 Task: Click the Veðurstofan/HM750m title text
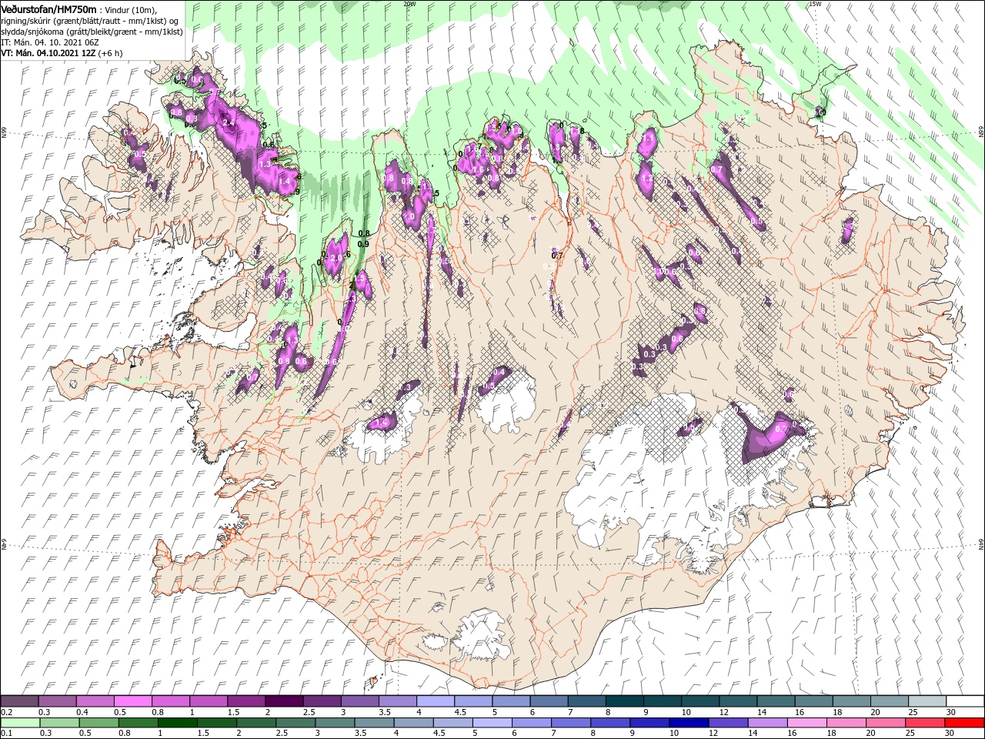tap(48, 8)
